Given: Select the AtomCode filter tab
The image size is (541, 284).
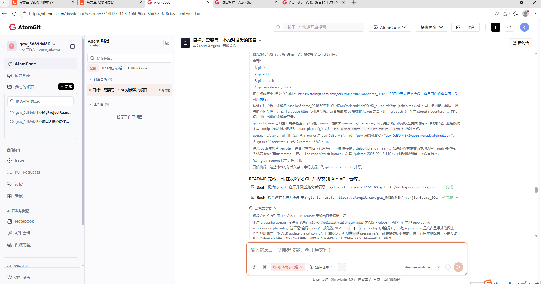Looking at the screenshot, I should tap(137, 68).
